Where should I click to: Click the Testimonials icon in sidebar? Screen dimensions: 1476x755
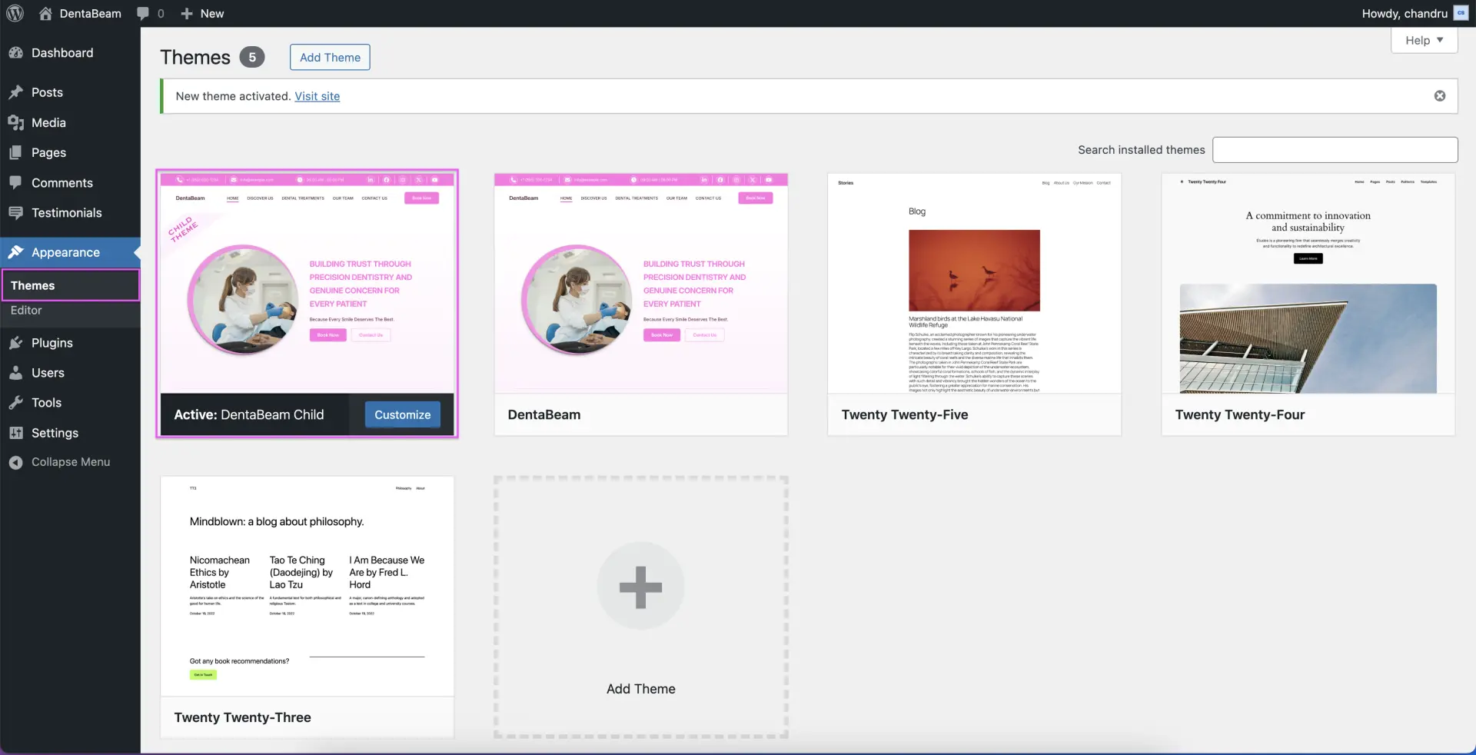[x=15, y=212]
